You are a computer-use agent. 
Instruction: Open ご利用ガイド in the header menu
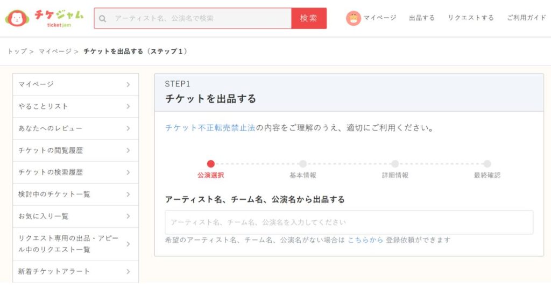coord(526,18)
